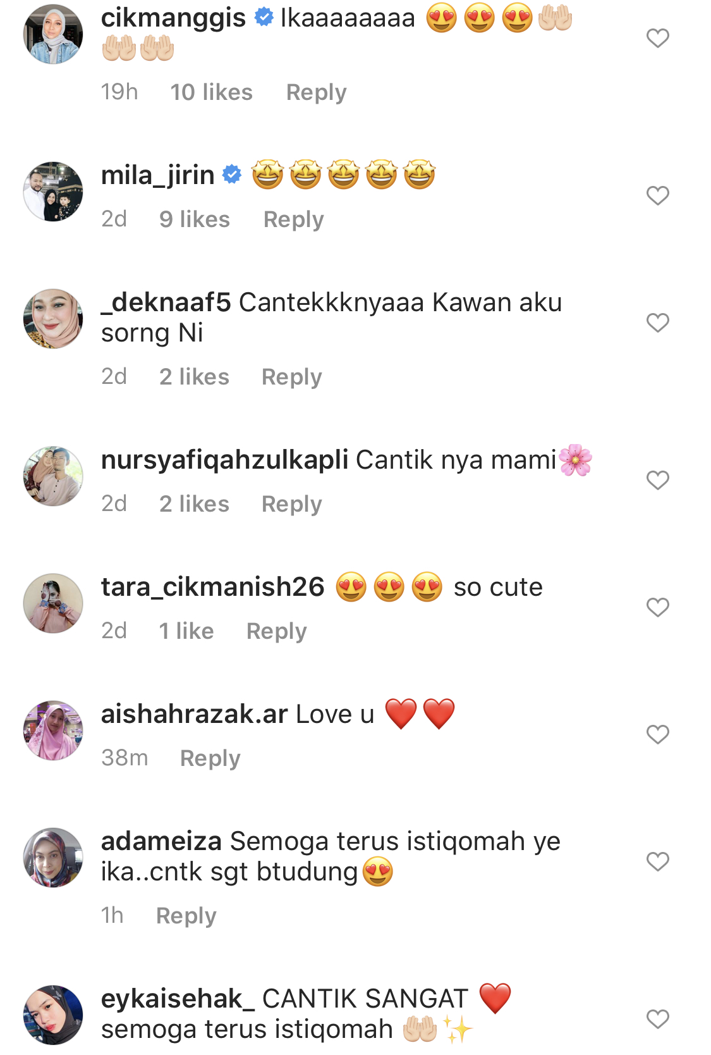
Task: Reply to aishahrazak.ar's Love u comment
Action: (210, 758)
